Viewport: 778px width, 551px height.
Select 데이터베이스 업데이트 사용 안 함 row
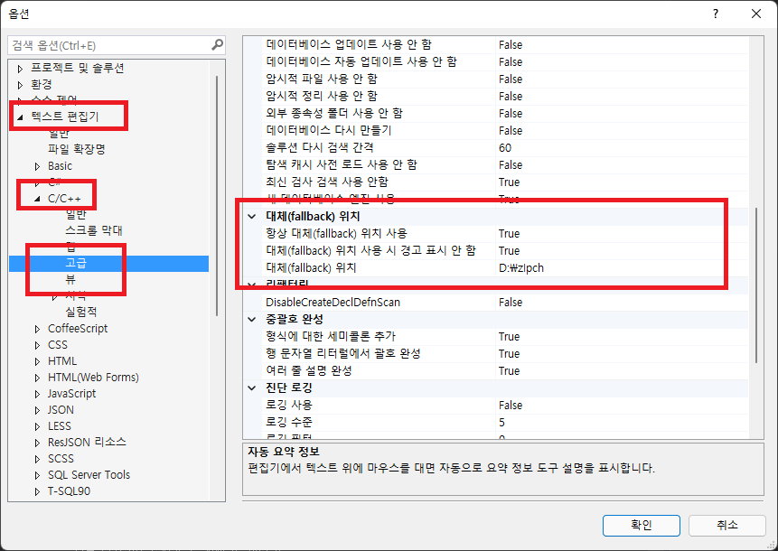click(x=506, y=44)
